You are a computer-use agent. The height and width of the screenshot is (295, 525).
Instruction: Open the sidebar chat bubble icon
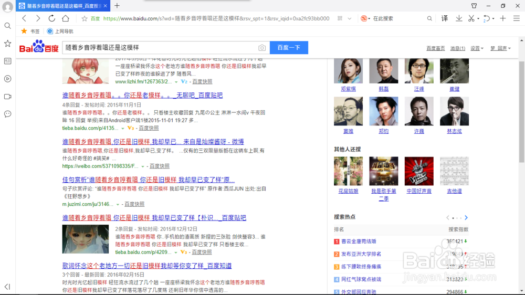7,114
